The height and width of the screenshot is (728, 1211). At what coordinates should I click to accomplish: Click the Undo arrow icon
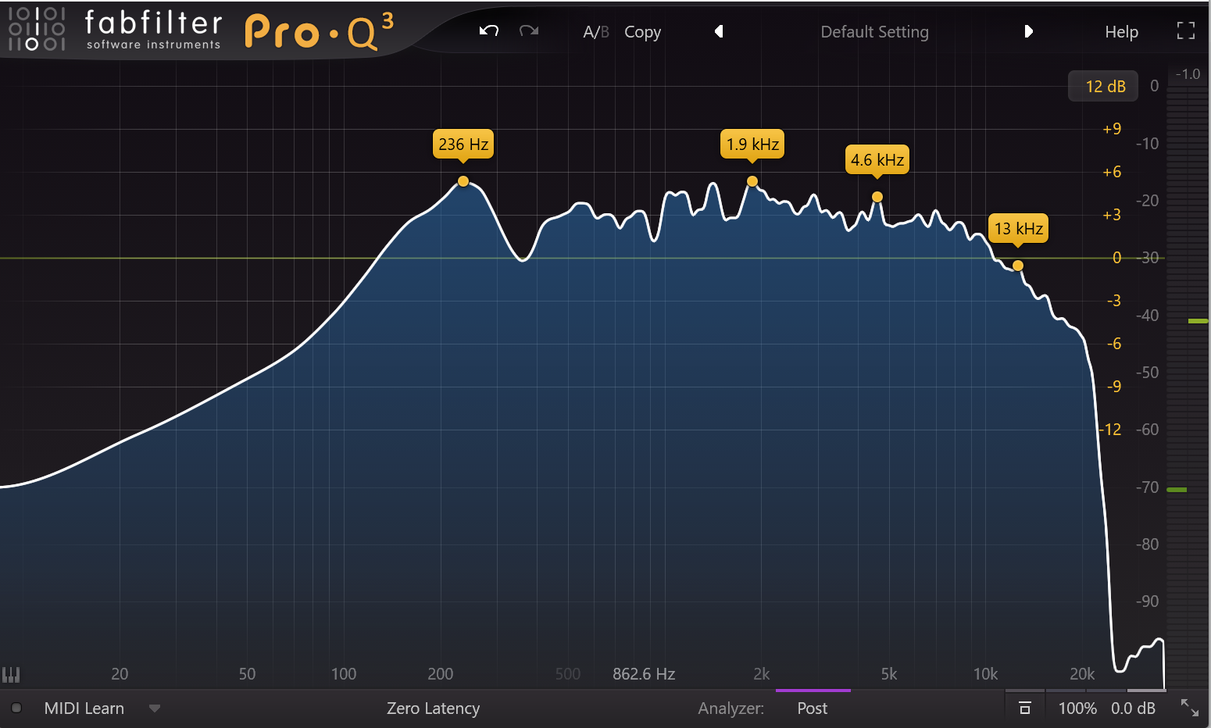[489, 31]
